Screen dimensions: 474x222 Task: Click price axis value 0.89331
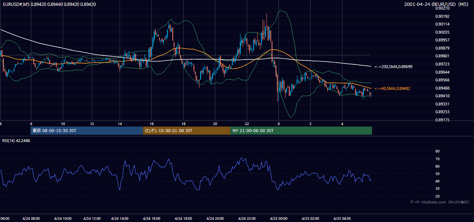[442, 104]
